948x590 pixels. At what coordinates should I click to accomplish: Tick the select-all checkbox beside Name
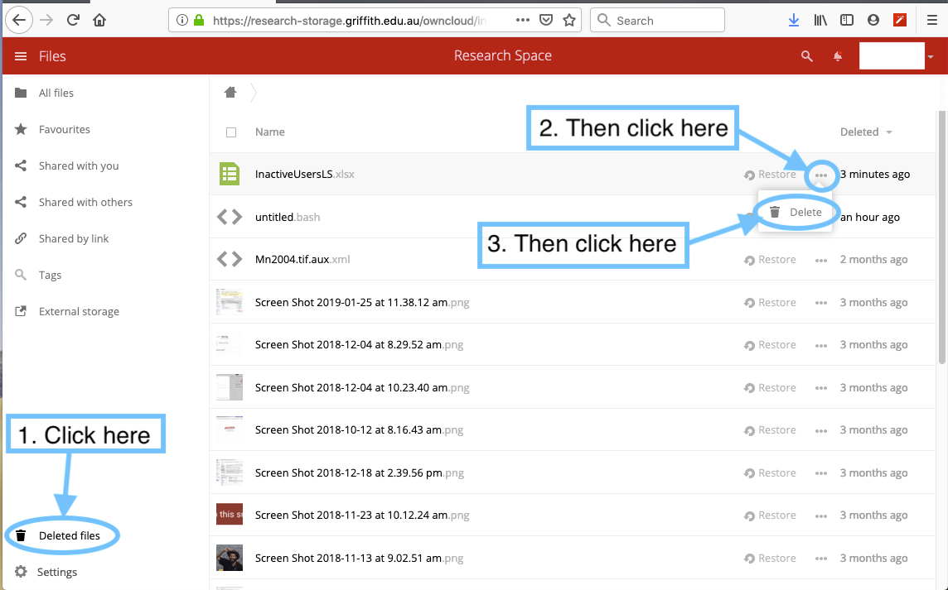tap(231, 132)
